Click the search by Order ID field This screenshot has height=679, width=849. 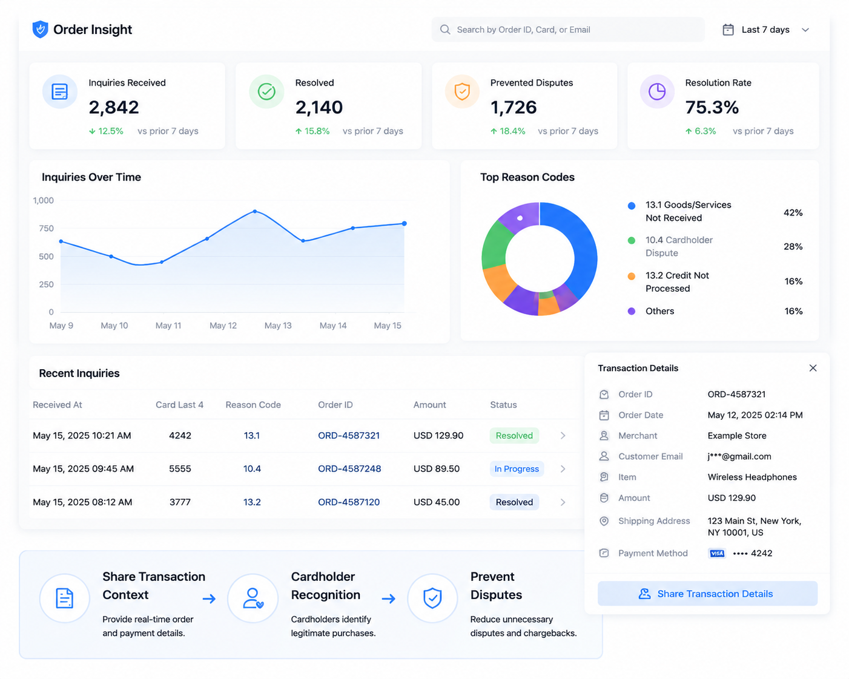coord(568,30)
